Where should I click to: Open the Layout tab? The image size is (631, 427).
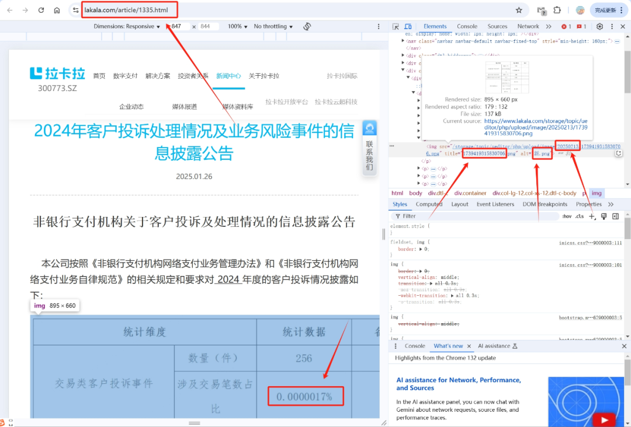pyautogui.click(x=460, y=205)
